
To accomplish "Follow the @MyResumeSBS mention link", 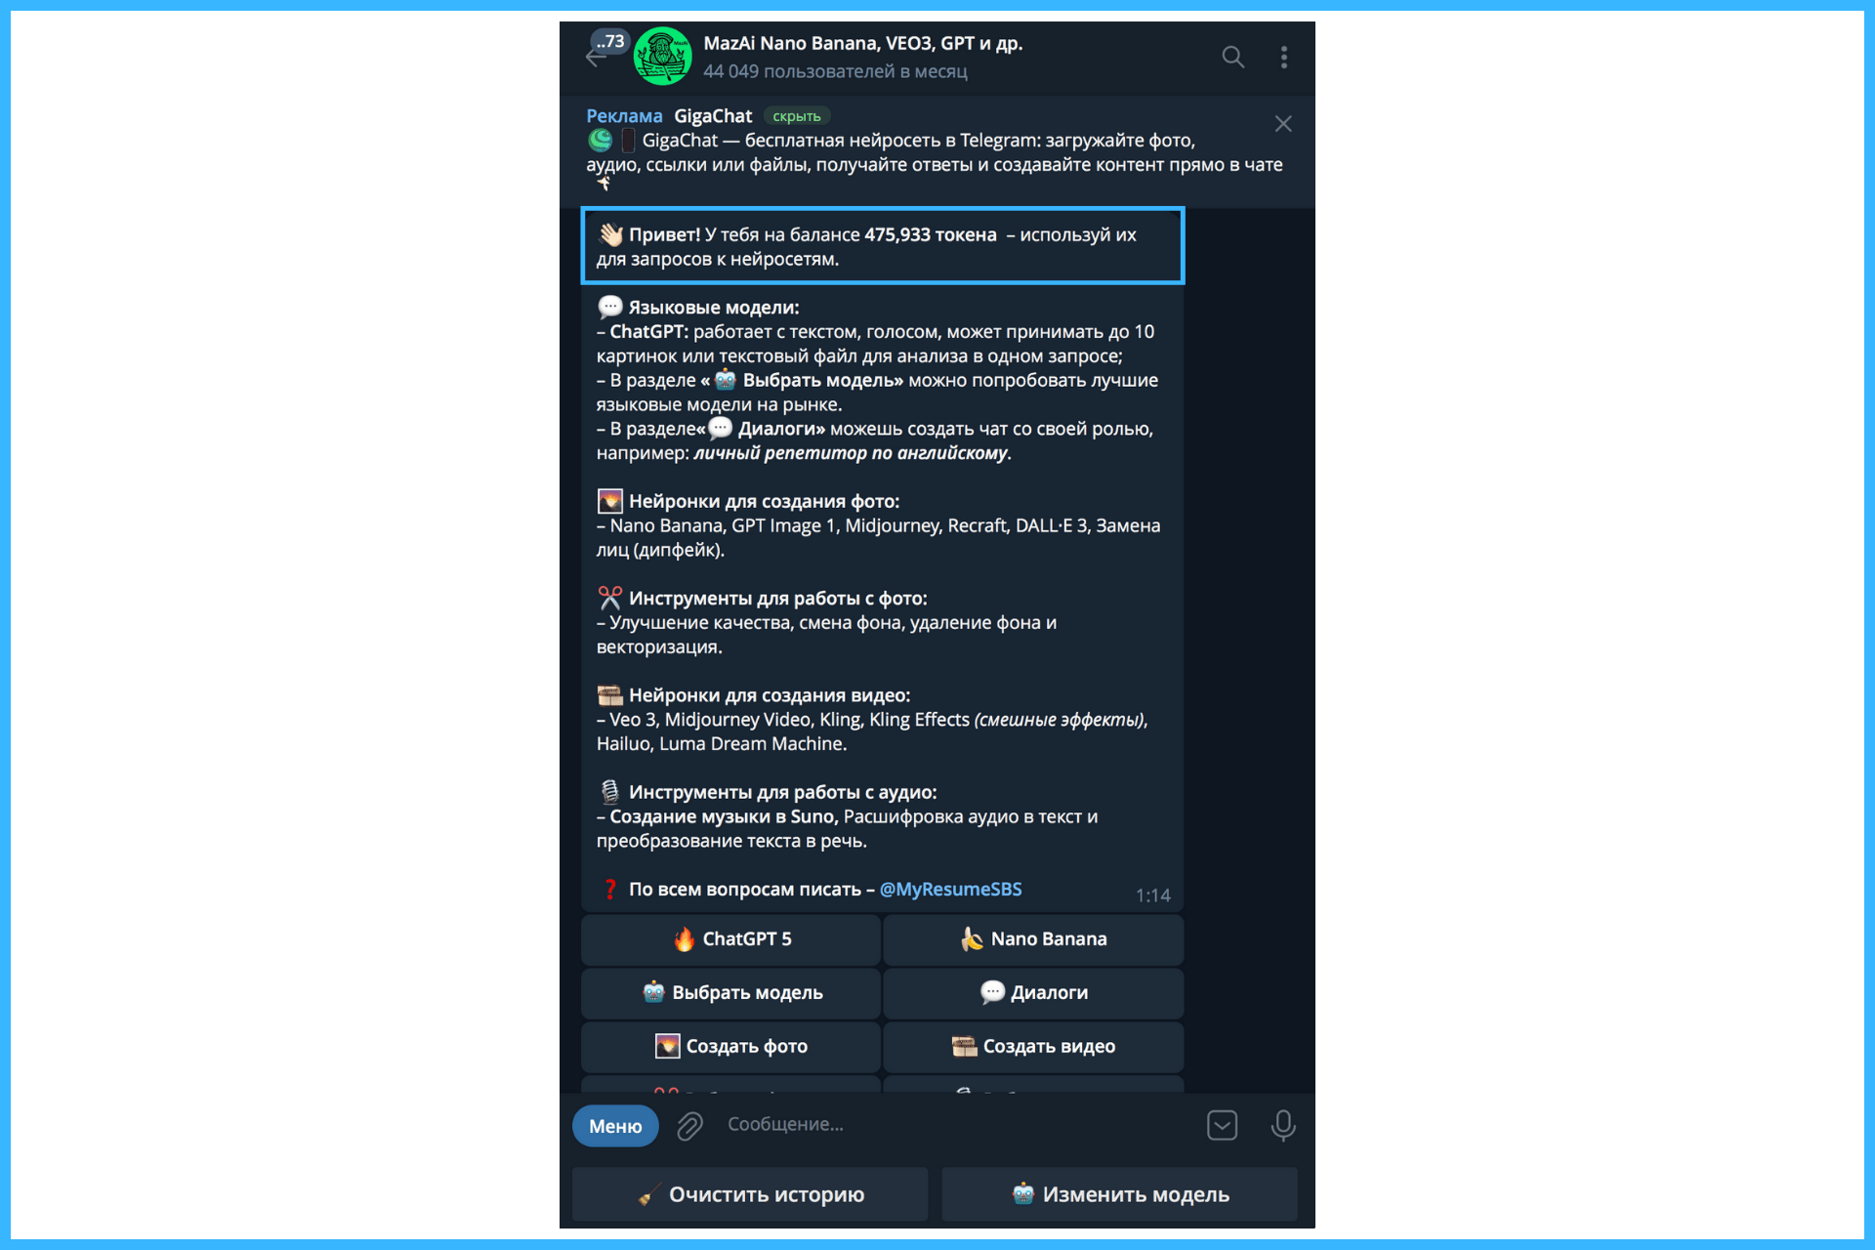I will tap(950, 890).
